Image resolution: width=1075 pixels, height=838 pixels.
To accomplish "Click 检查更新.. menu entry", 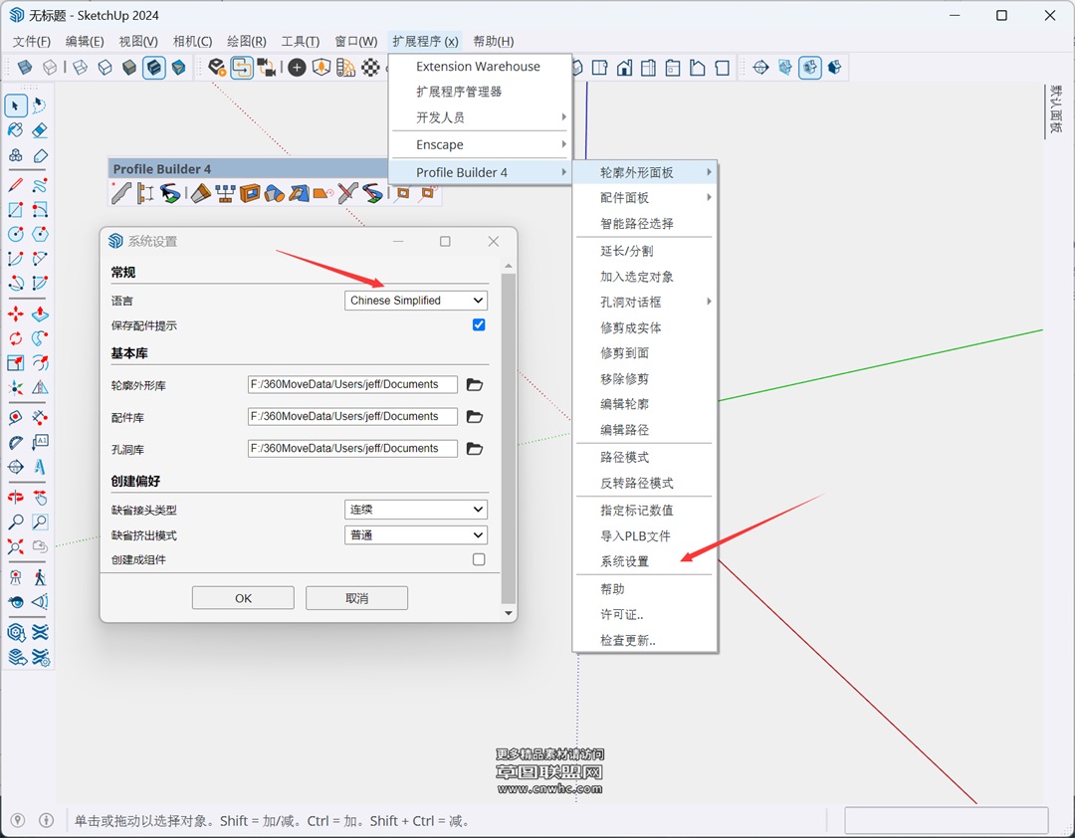I will point(645,641).
